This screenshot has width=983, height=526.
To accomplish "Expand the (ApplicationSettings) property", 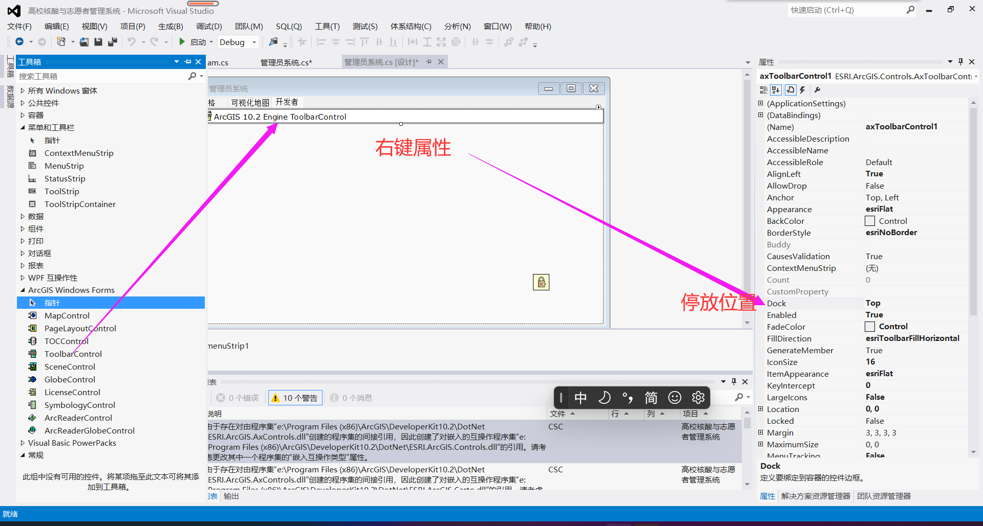I will pyautogui.click(x=761, y=103).
